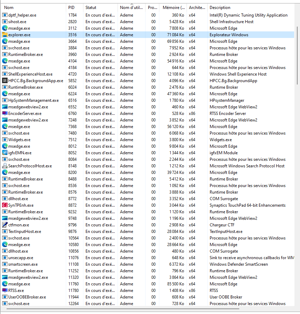Sort by the Nom d'util... column header
This screenshot has width=300, height=314.
pyautogui.click(x=131, y=8)
